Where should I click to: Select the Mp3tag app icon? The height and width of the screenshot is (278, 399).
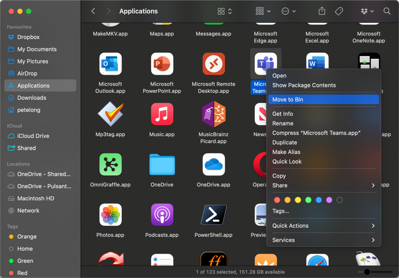[110, 114]
